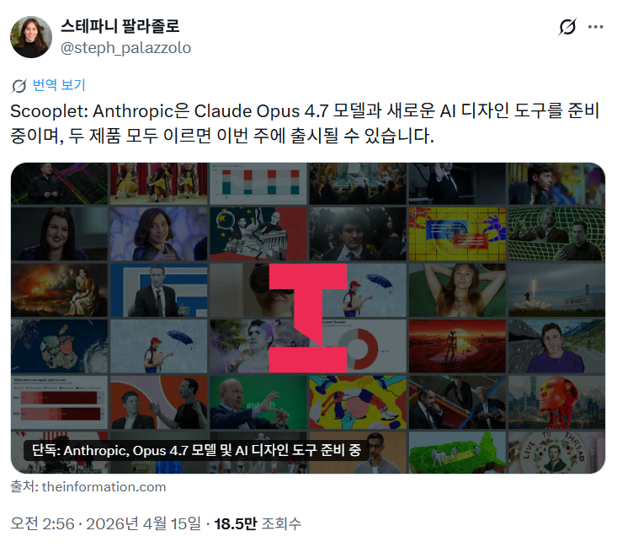
Task: Click the volcano painting thumbnail at left
Action: point(59,290)
